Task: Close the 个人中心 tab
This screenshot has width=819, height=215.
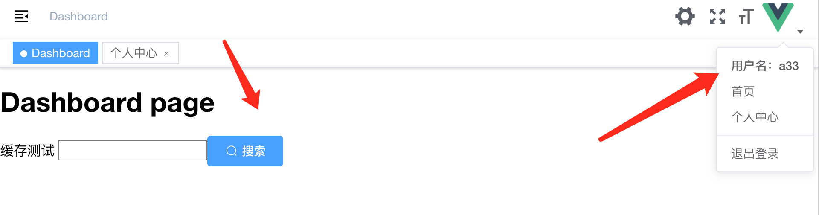Action: 166,54
